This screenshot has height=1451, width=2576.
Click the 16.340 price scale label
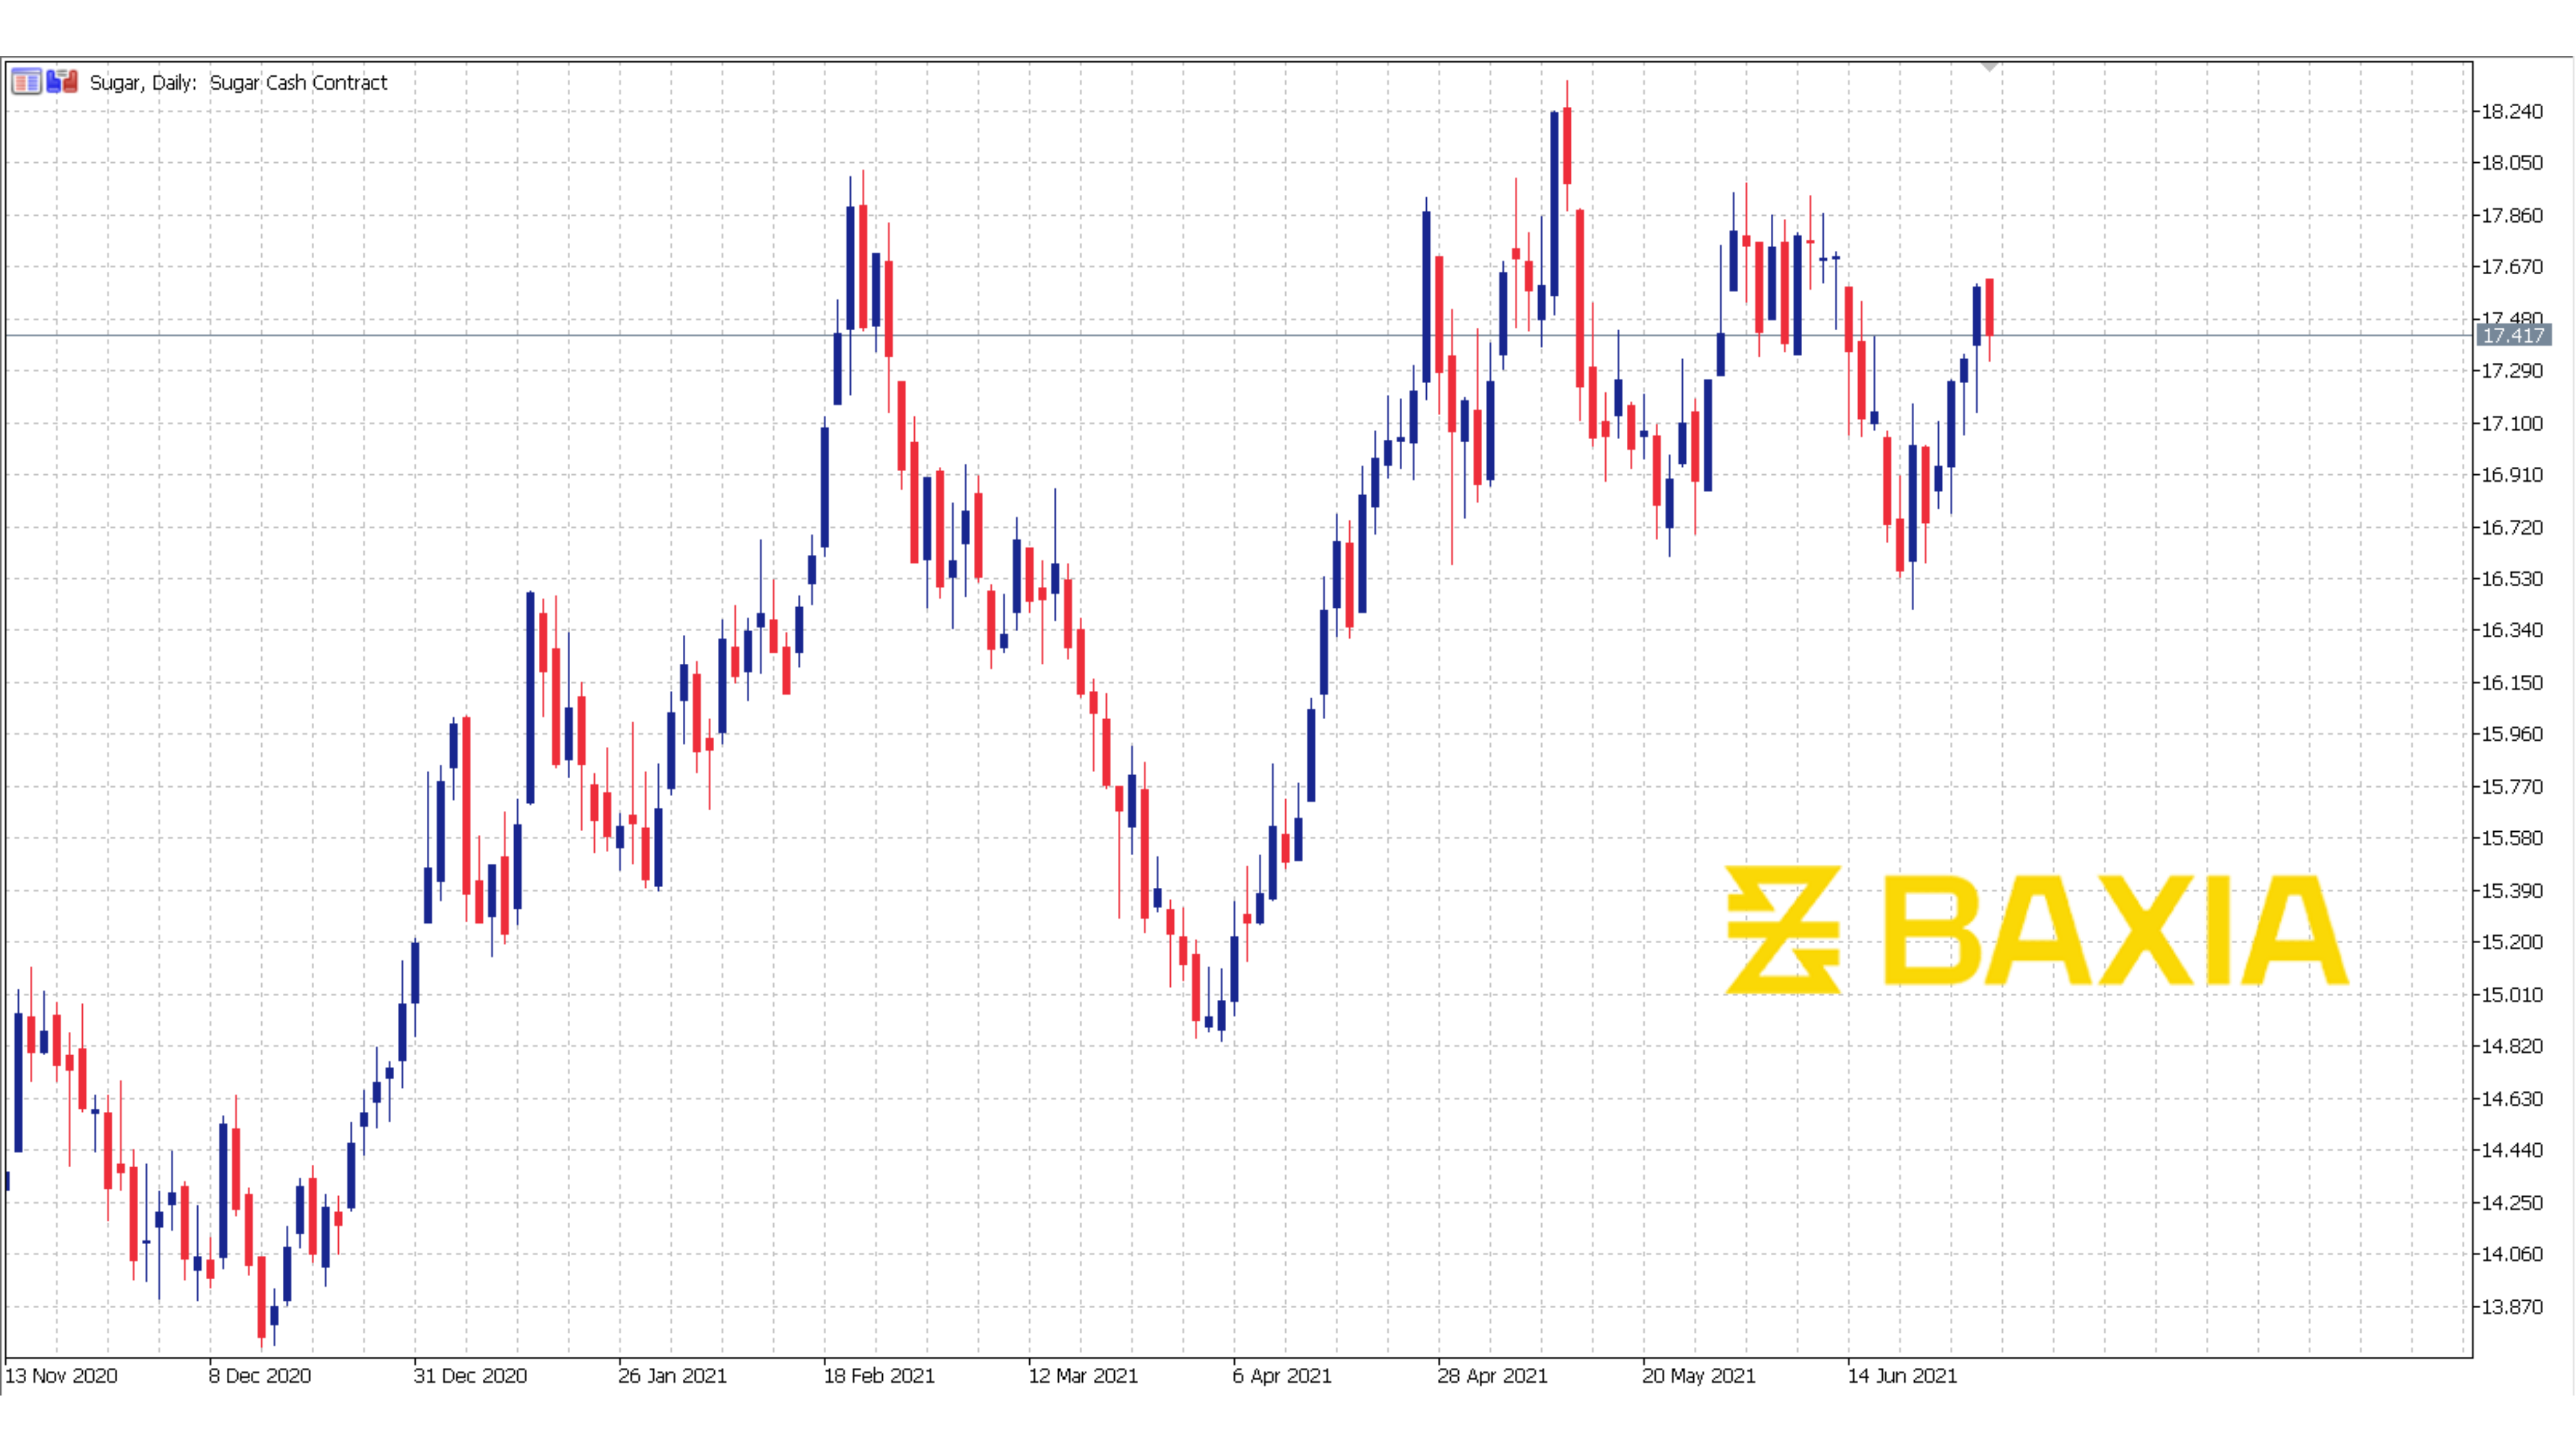click(2512, 630)
